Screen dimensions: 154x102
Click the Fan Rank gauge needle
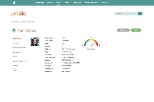pos(93,45)
